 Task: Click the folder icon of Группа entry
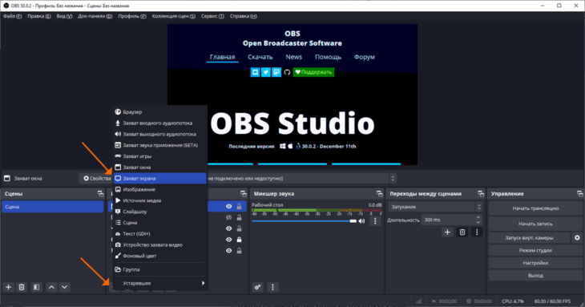pyautogui.click(x=118, y=269)
